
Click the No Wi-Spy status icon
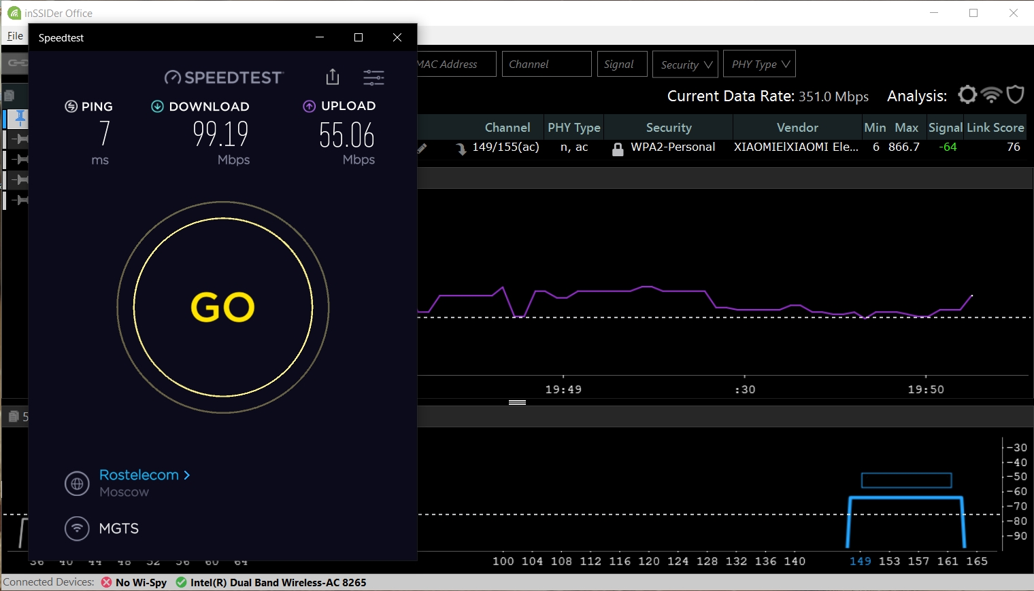pyautogui.click(x=106, y=582)
